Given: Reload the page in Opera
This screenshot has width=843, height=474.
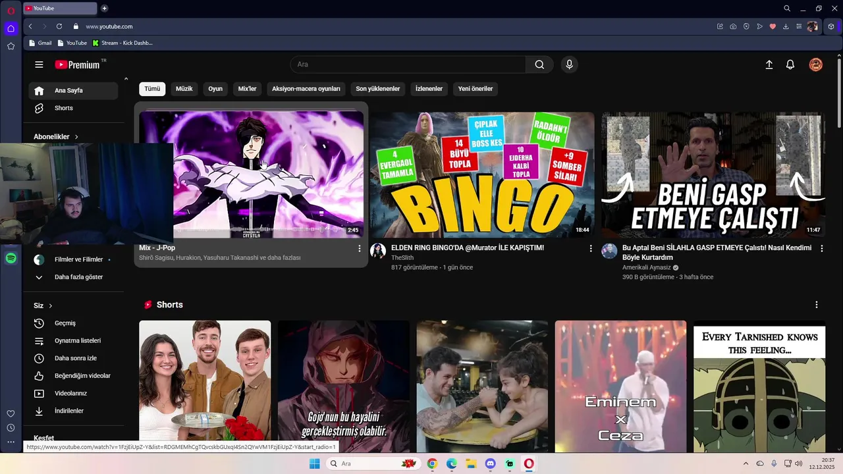Looking at the screenshot, I should (x=59, y=26).
